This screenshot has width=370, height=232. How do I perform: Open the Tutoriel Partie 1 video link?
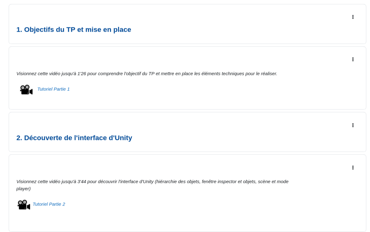click(x=53, y=89)
